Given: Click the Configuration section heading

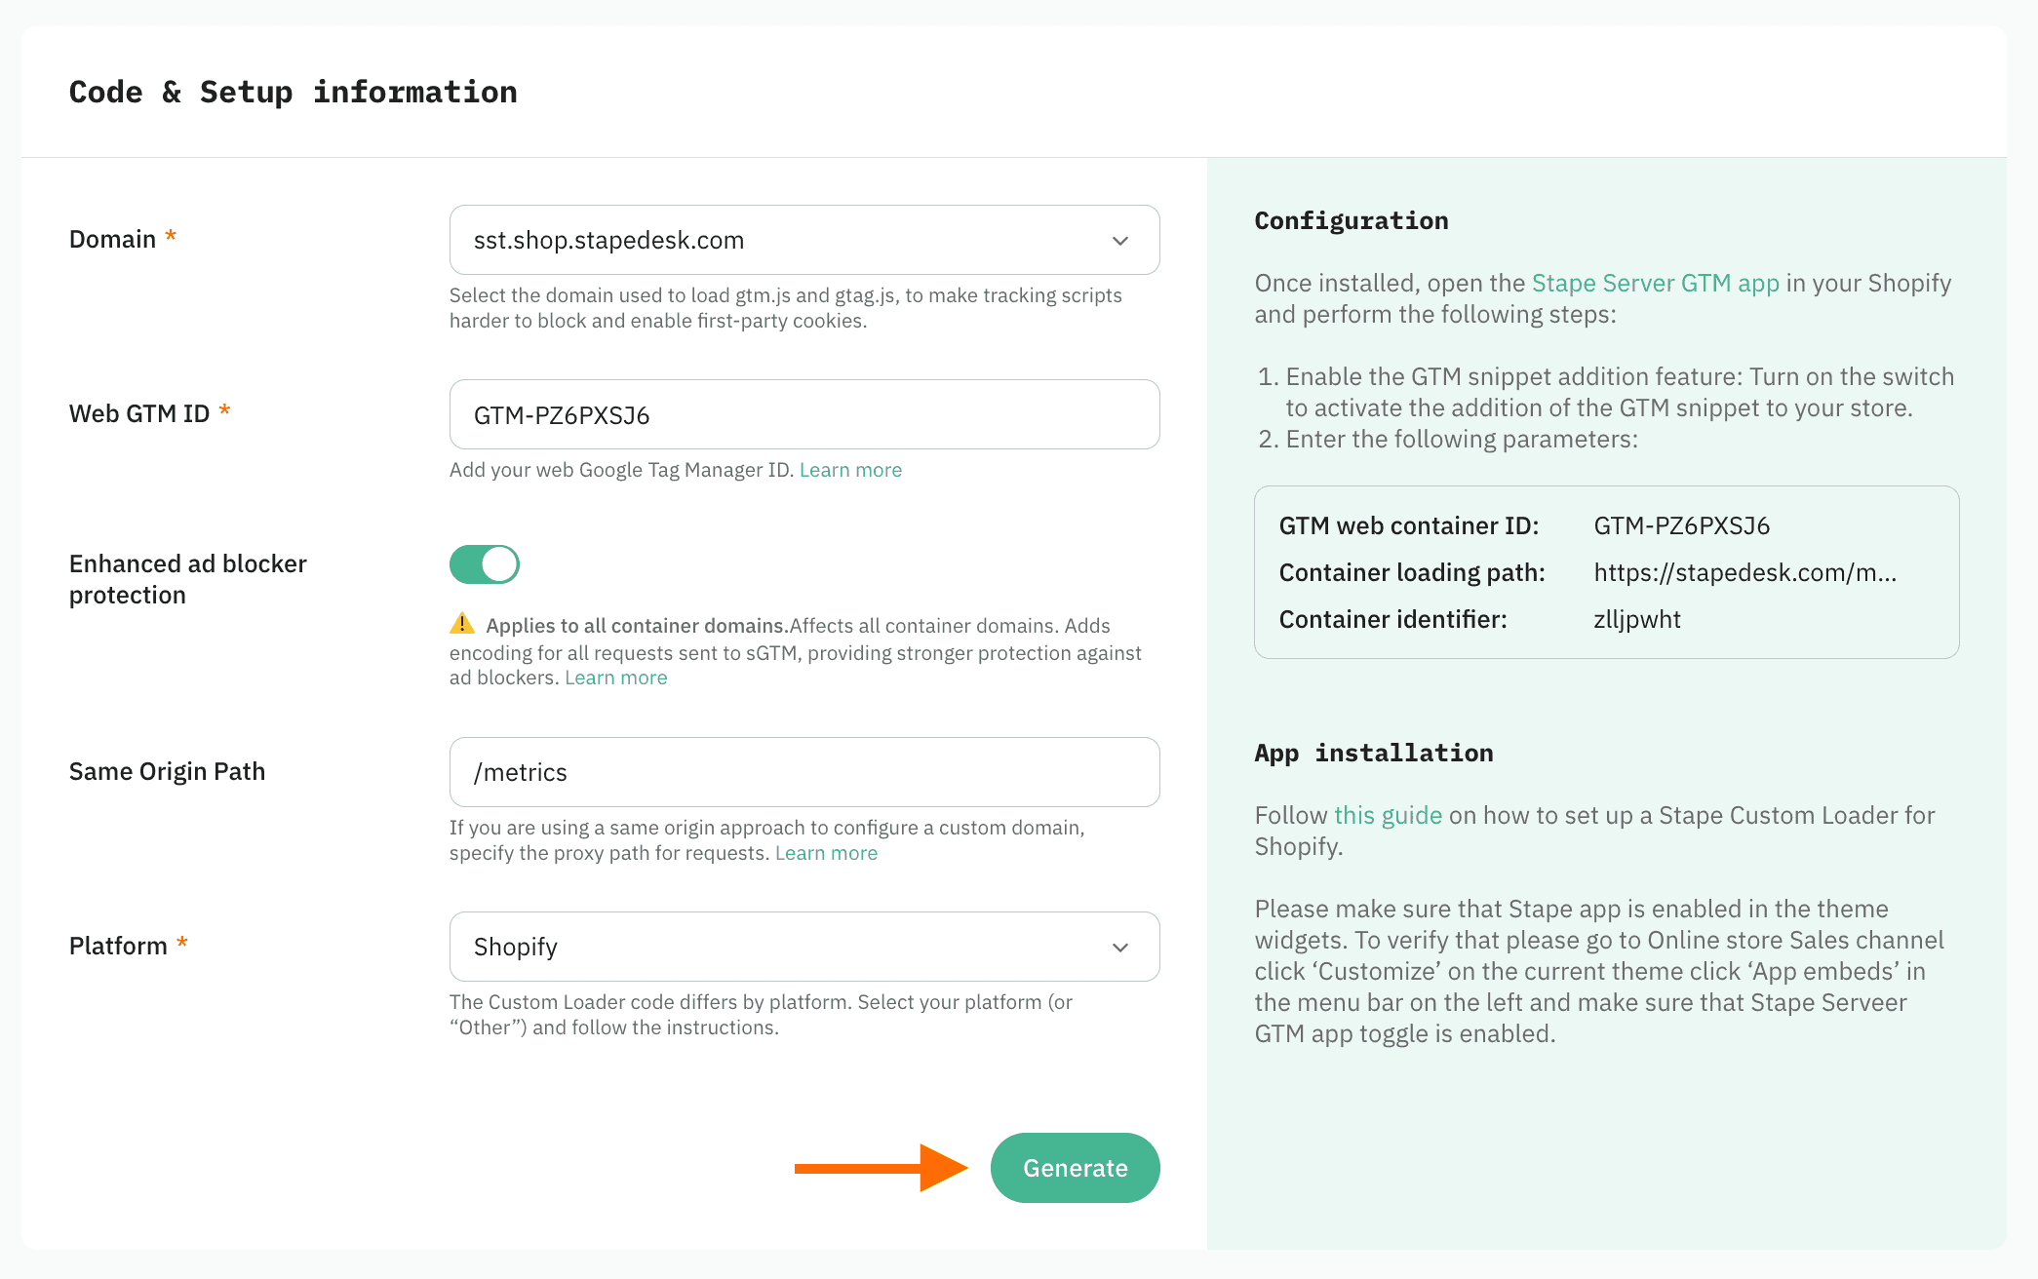Looking at the screenshot, I should click(x=1351, y=220).
